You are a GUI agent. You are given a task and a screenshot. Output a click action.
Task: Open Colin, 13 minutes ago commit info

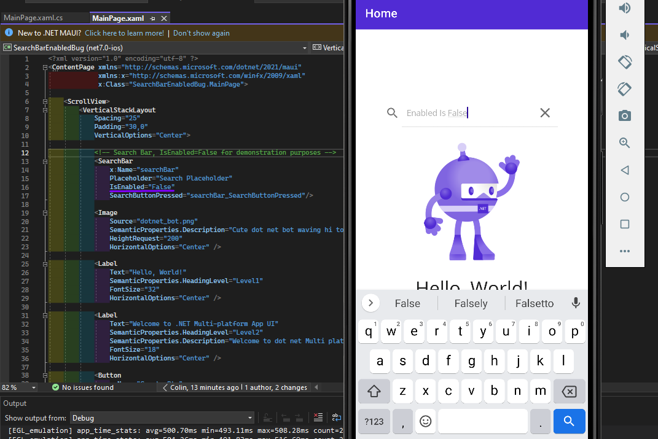pos(204,387)
